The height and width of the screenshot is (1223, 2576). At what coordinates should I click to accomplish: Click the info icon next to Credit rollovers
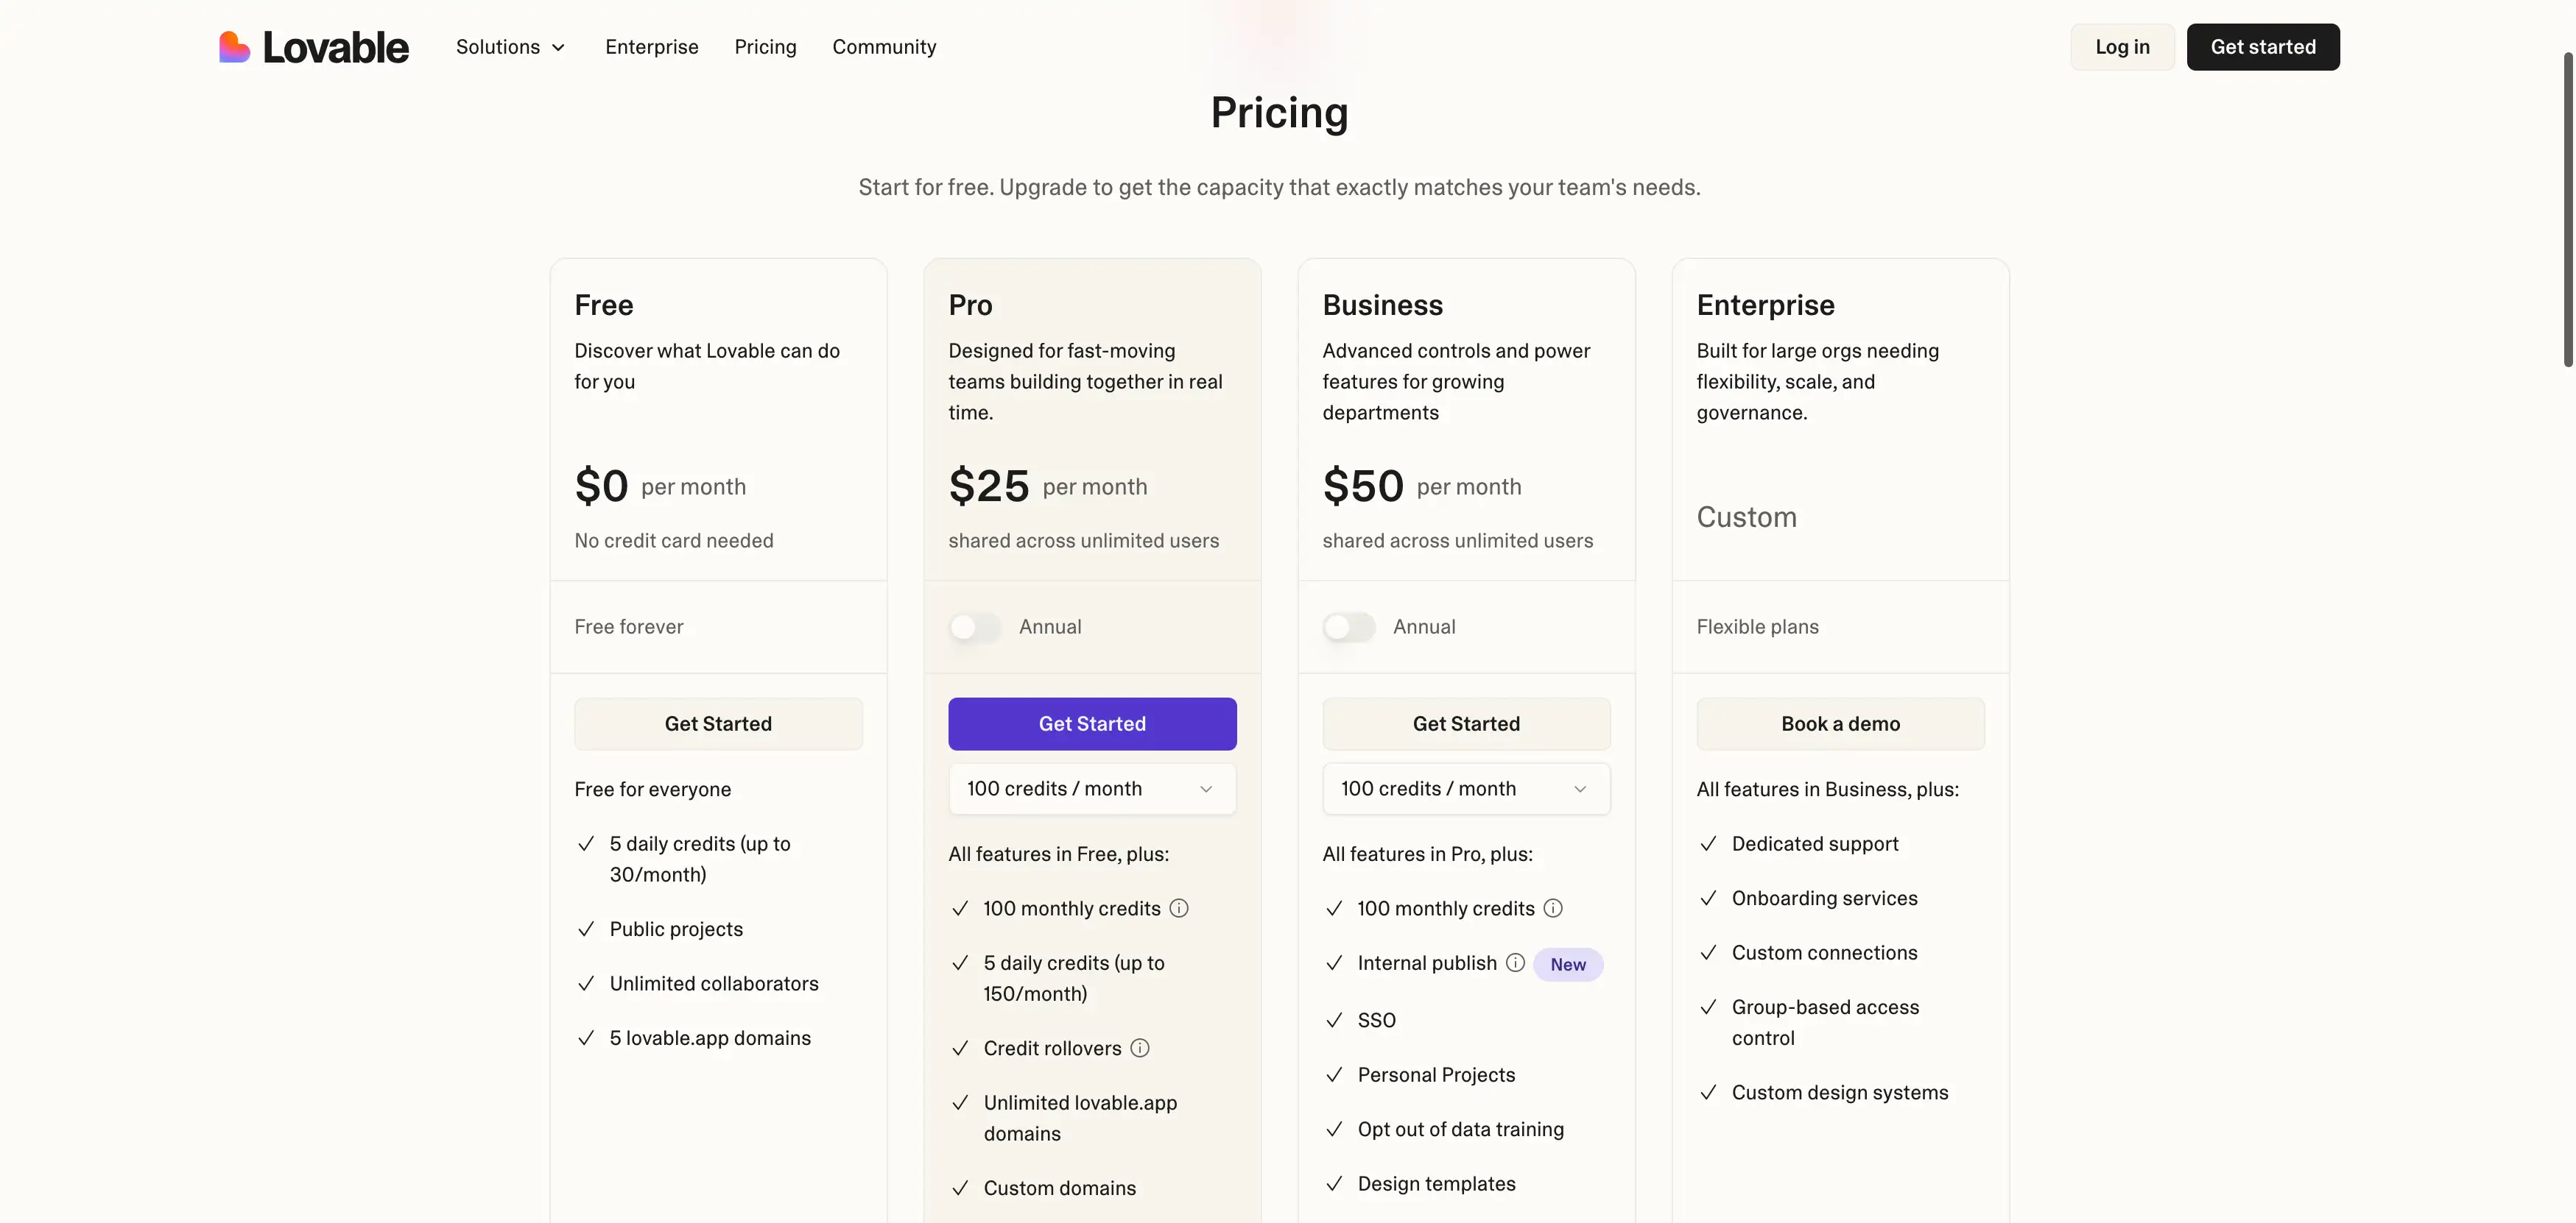1140,1048
